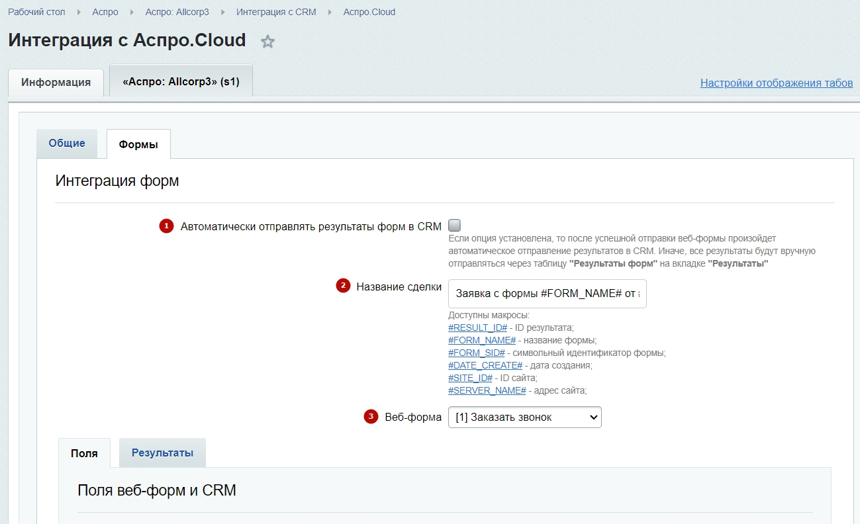Insert the #RESULT_ID# macro
The image size is (860, 524).
pos(478,327)
